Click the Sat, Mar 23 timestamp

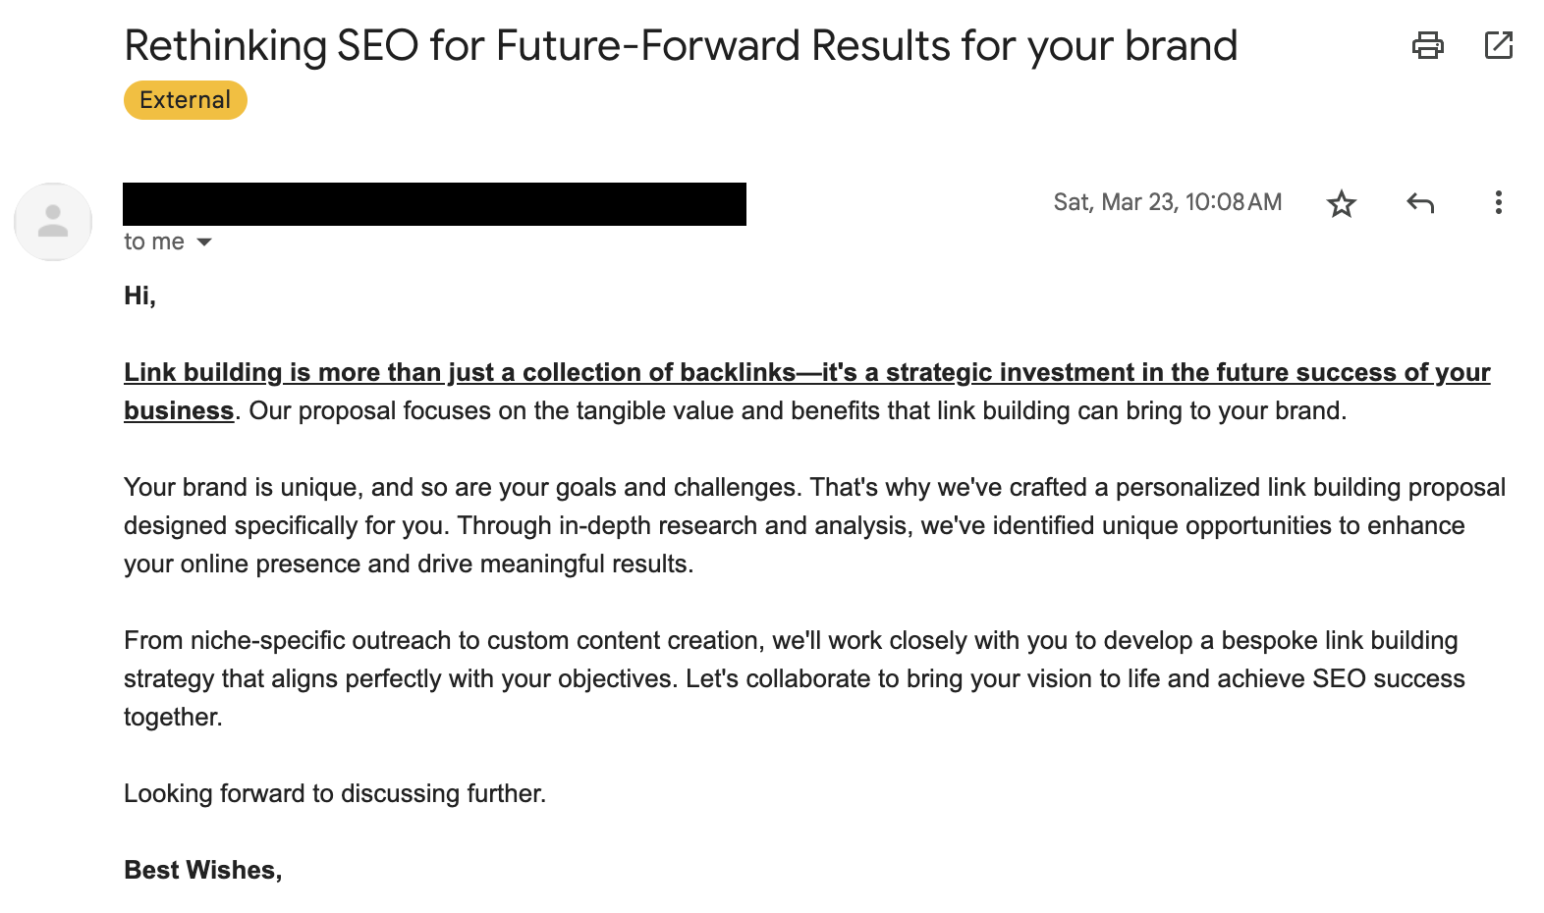[1167, 202]
